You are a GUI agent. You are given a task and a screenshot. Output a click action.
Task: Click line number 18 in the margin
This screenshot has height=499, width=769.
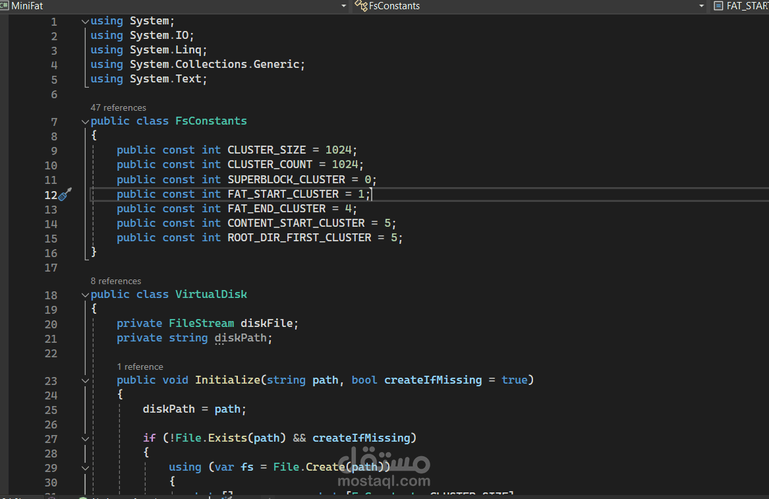51,295
